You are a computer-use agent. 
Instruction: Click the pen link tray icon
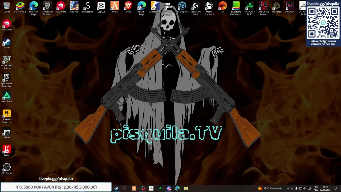pyautogui.click(x=310, y=189)
